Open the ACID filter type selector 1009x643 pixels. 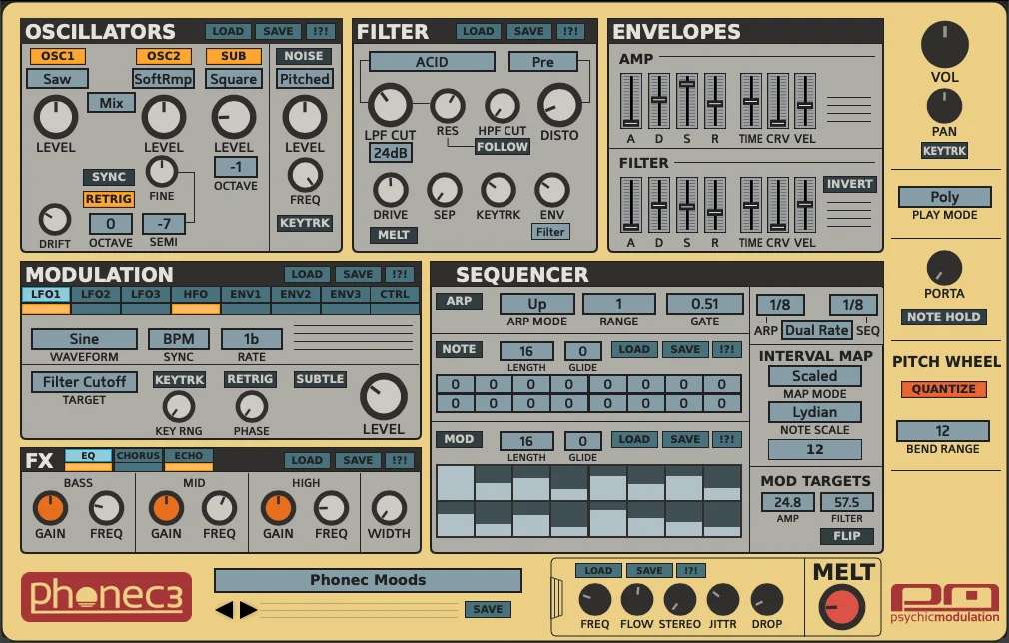432,62
